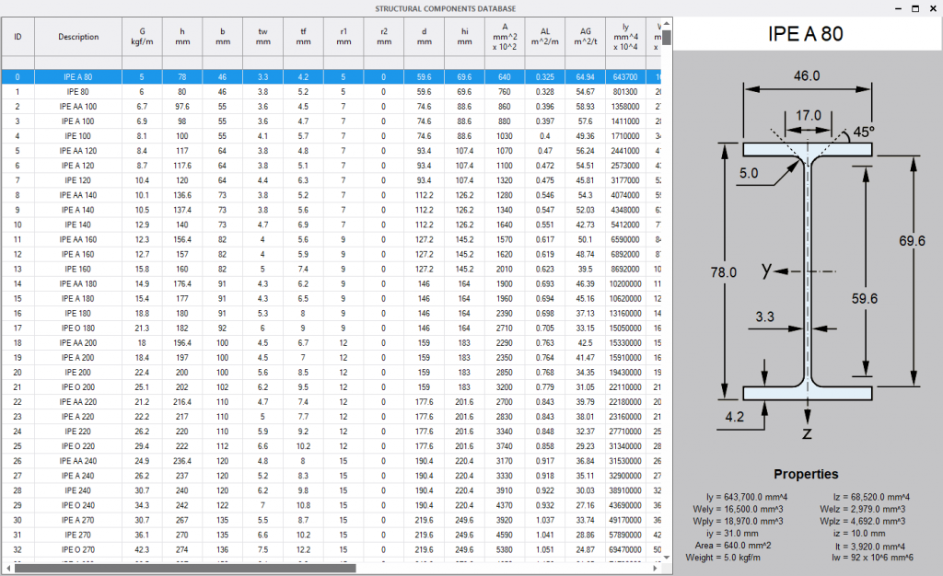Viewport: 943px width, 576px height.
Task: Sort by the d mm column
Action: tap(424, 37)
